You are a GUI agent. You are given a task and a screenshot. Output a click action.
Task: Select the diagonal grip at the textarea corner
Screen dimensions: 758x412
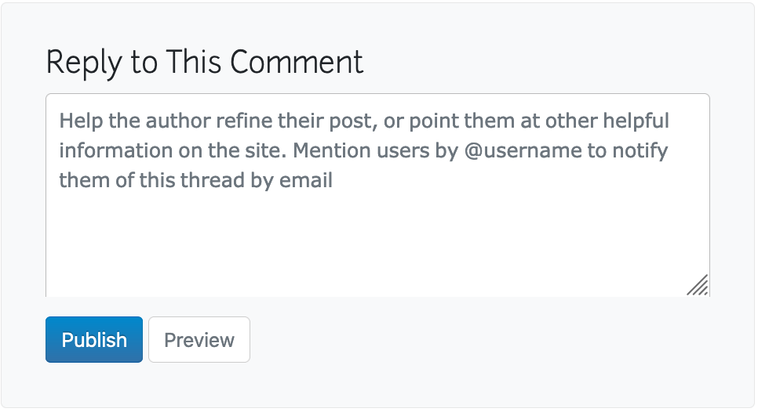pyautogui.click(x=698, y=285)
